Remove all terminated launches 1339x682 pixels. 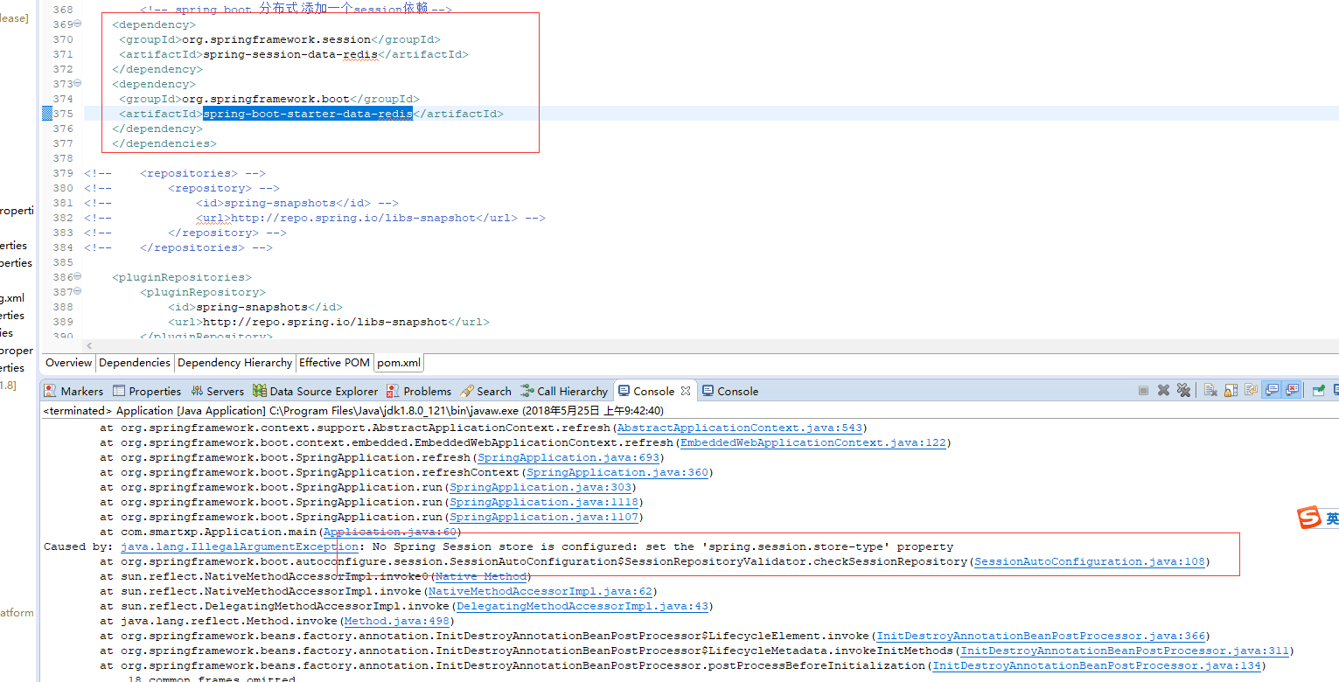point(1185,390)
